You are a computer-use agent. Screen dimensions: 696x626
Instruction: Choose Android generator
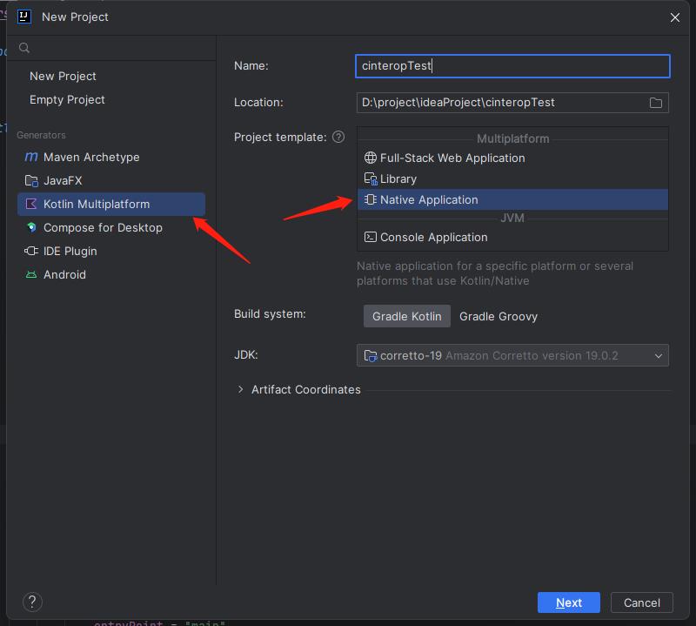111,274
